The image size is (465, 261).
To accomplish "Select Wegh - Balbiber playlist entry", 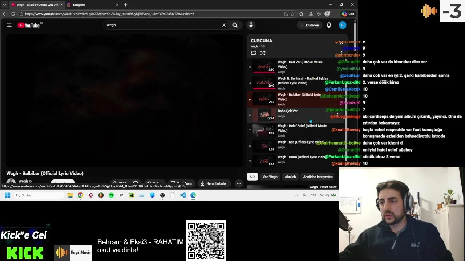I will click(x=296, y=99).
